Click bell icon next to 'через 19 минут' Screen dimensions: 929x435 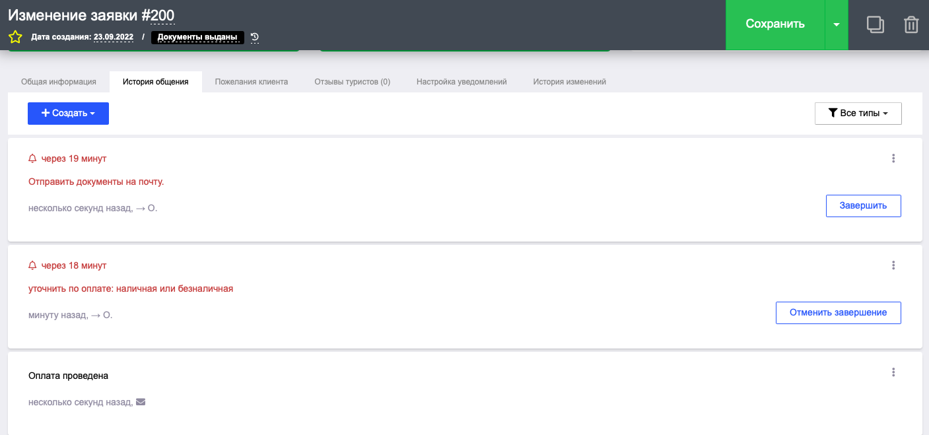[x=32, y=158]
